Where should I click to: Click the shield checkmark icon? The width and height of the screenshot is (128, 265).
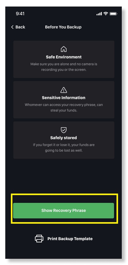pyautogui.click(x=64, y=130)
